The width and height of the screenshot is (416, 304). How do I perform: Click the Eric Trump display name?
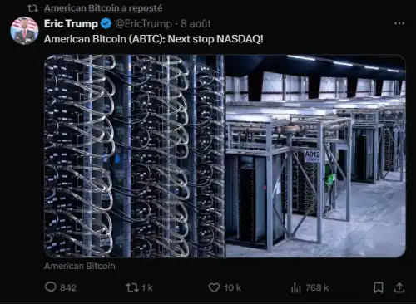71,24
